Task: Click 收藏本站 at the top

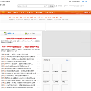Action: point(8,2)
